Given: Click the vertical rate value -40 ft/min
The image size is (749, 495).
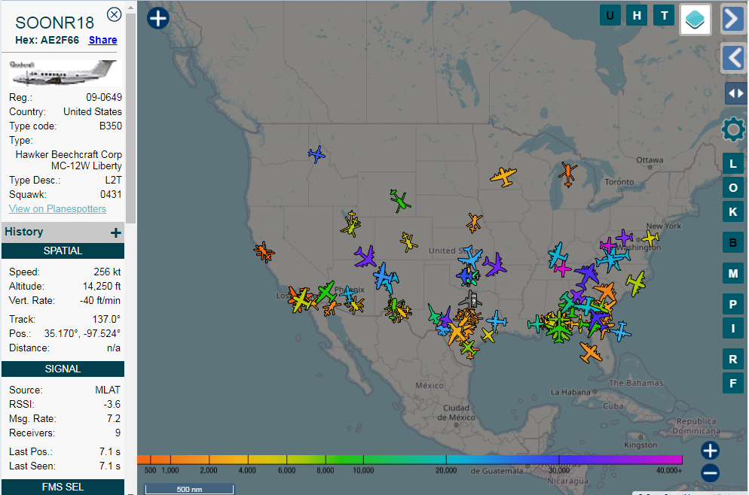Looking at the screenshot, I should tap(100, 300).
